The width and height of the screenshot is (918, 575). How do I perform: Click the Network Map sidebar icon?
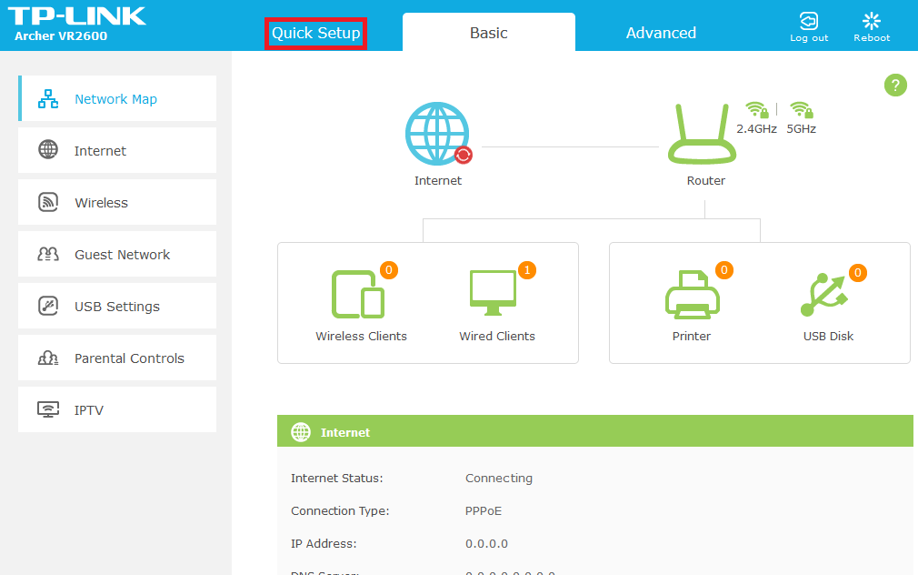click(x=48, y=97)
